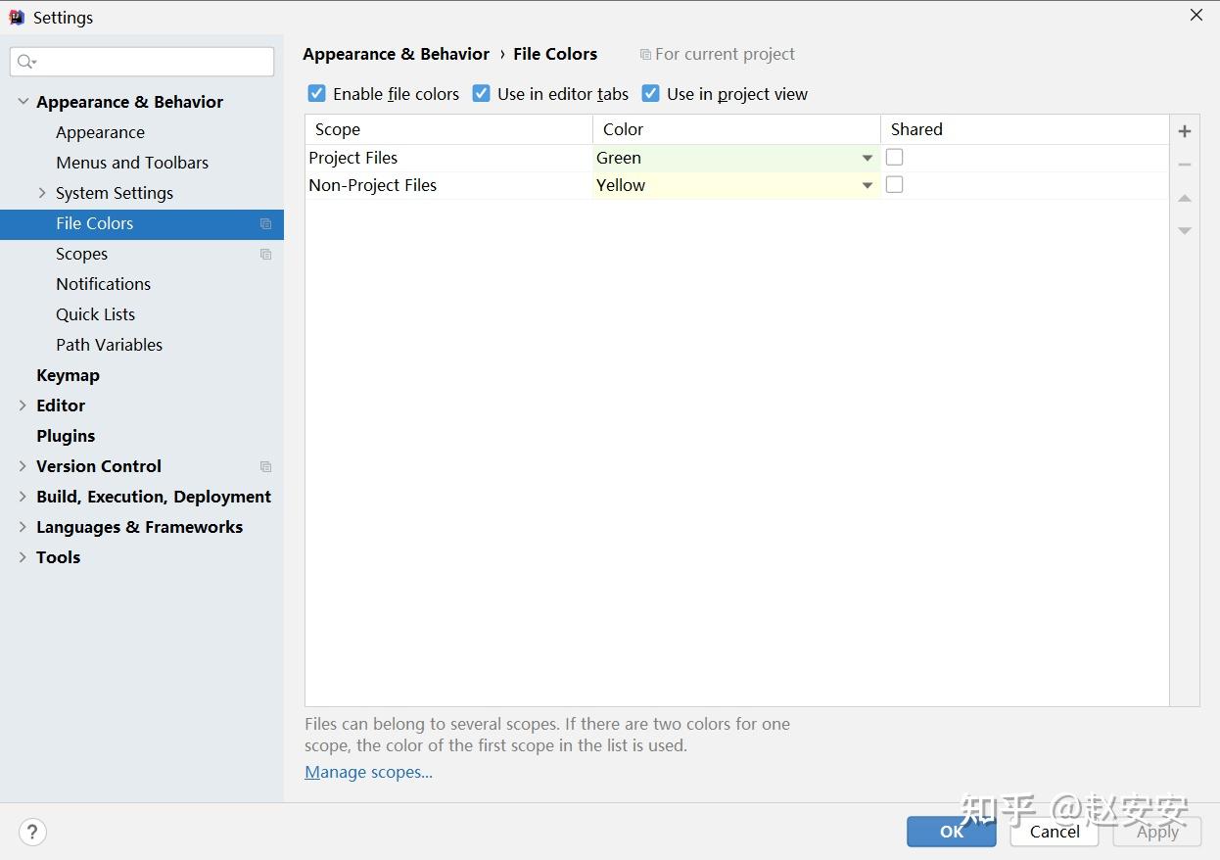Check Shared box for Project Files
The image size is (1220, 860).
pyautogui.click(x=894, y=158)
